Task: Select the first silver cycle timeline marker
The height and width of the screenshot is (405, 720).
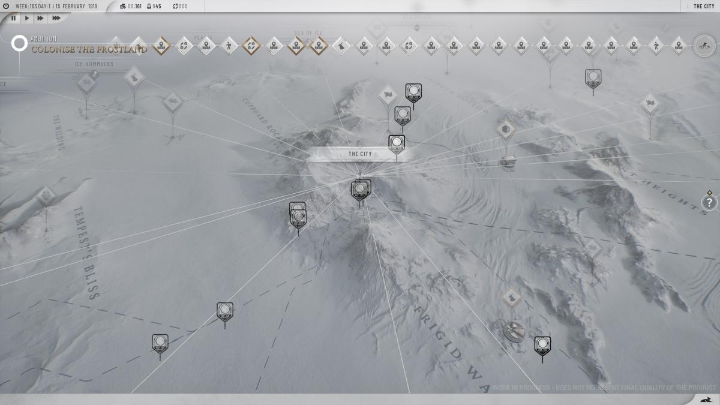Action: 184,46
